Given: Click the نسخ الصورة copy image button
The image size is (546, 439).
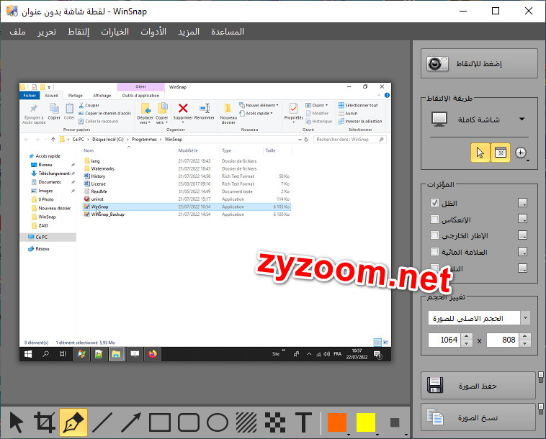Looking at the screenshot, I should (478, 417).
